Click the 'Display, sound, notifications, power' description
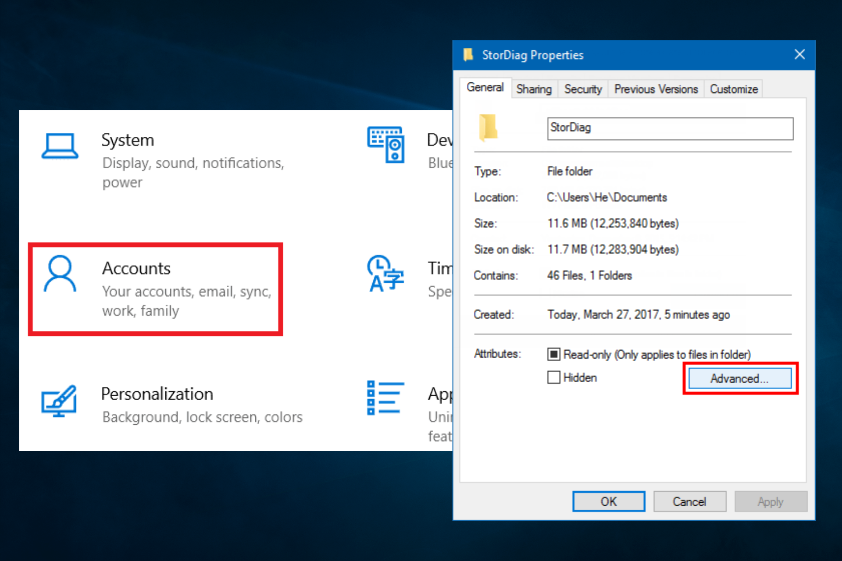842x561 pixels. point(193,172)
